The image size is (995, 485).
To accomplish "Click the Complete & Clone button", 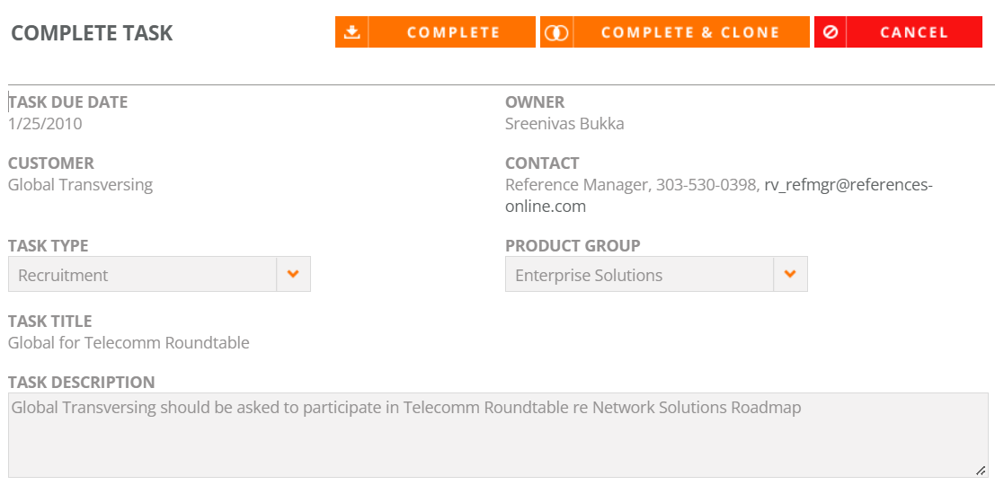I will (x=675, y=32).
